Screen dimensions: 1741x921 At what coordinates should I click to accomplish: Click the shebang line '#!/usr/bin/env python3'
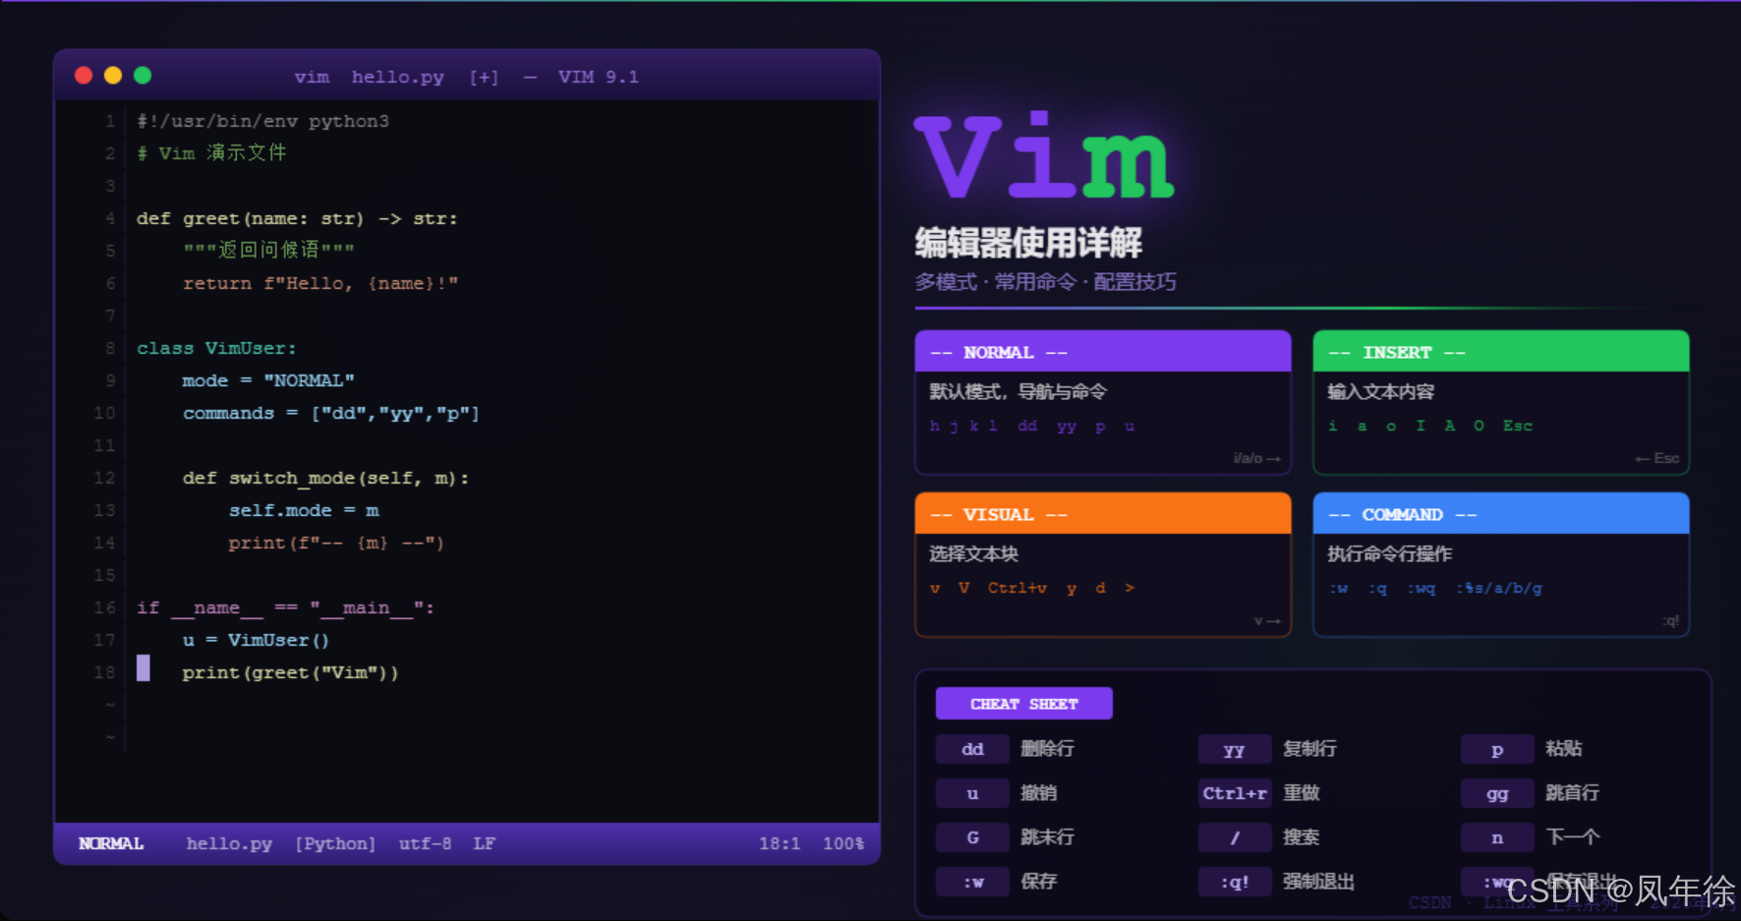click(x=262, y=121)
